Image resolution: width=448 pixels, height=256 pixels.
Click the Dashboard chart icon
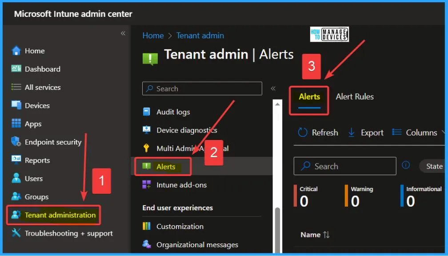[x=16, y=69]
